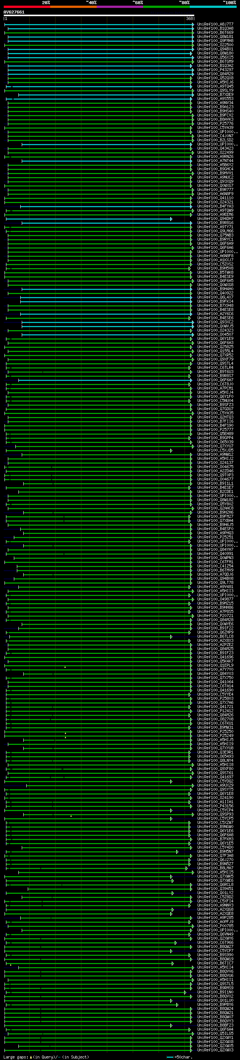The height and width of the screenshot is (1060, 240).
Task: Open hit UniRef100_Q40922
Action: coord(215,293)
